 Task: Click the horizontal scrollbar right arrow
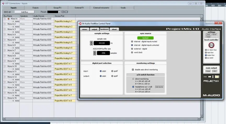199,119
